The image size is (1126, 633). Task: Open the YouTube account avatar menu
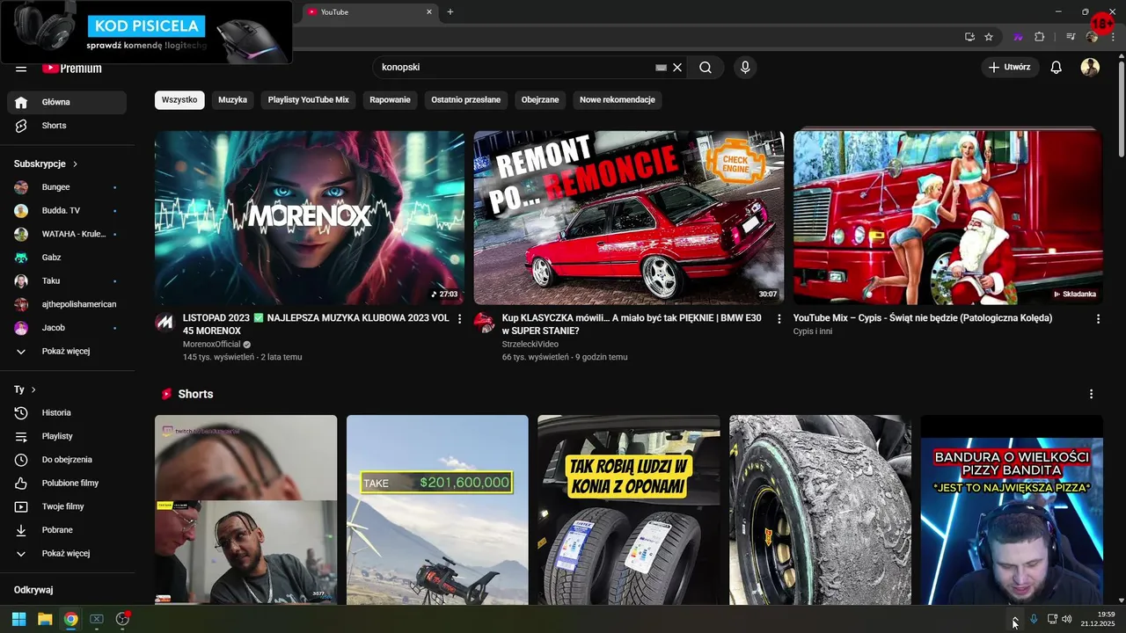[x=1090, y=67]
